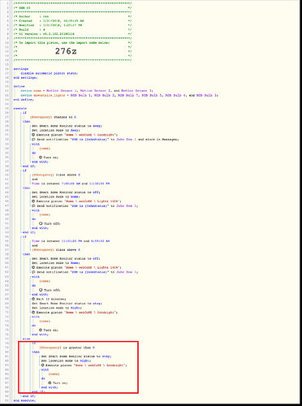Click the icon before Execute piston on line 71
This screenshot has width=302, height=406.
click(x=33, y=313)
